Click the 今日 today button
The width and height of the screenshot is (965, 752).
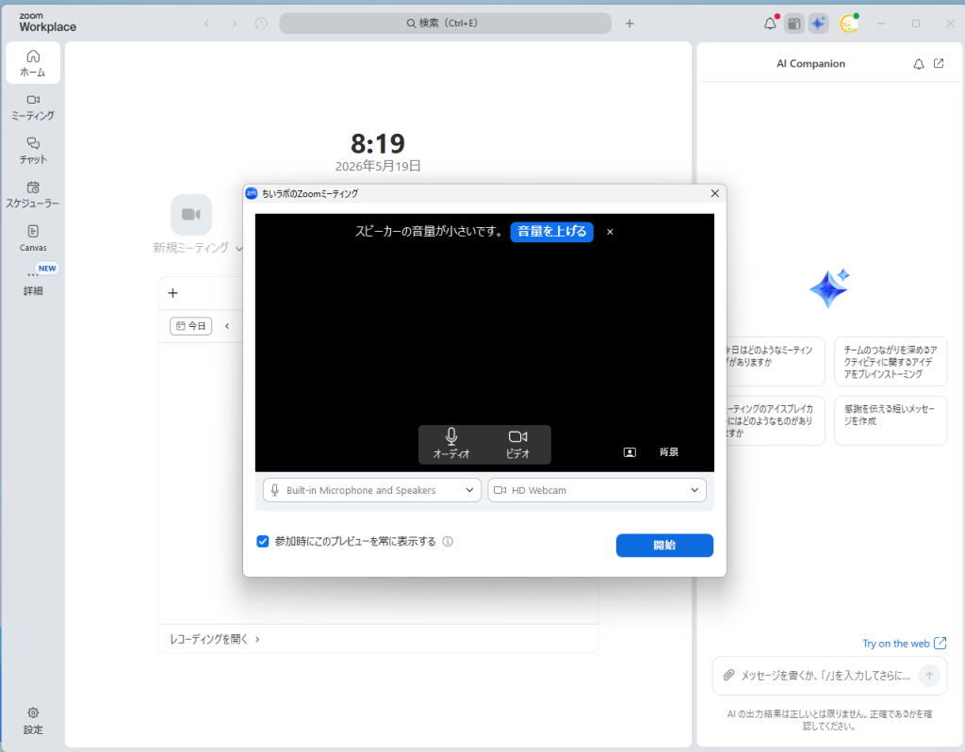pos(190,325)
